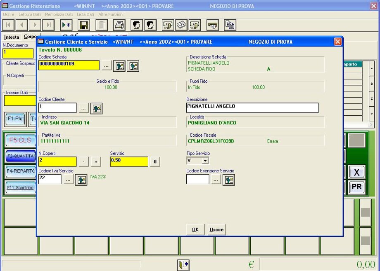Click the exit door icon in status bar

183,264
